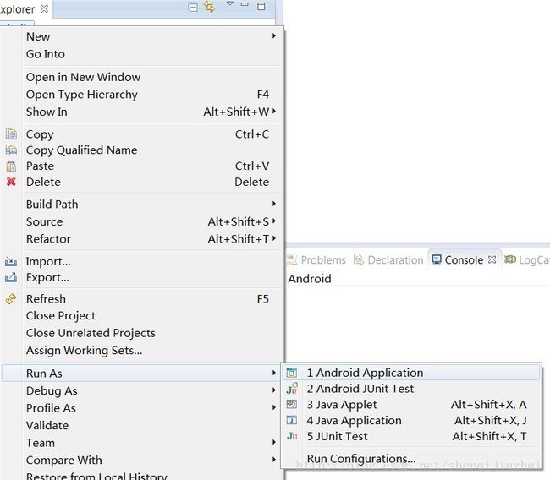The height and width of the screenshot is (480, 550).
Task: Maximize the explorer view panel
Action: coord(261,6)
